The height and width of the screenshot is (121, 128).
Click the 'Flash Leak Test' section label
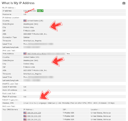10,93
